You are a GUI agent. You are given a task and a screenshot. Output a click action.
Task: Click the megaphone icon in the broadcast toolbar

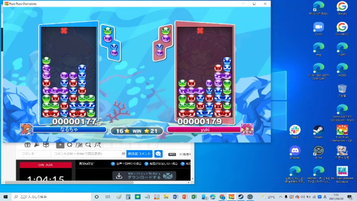(37, 145)
